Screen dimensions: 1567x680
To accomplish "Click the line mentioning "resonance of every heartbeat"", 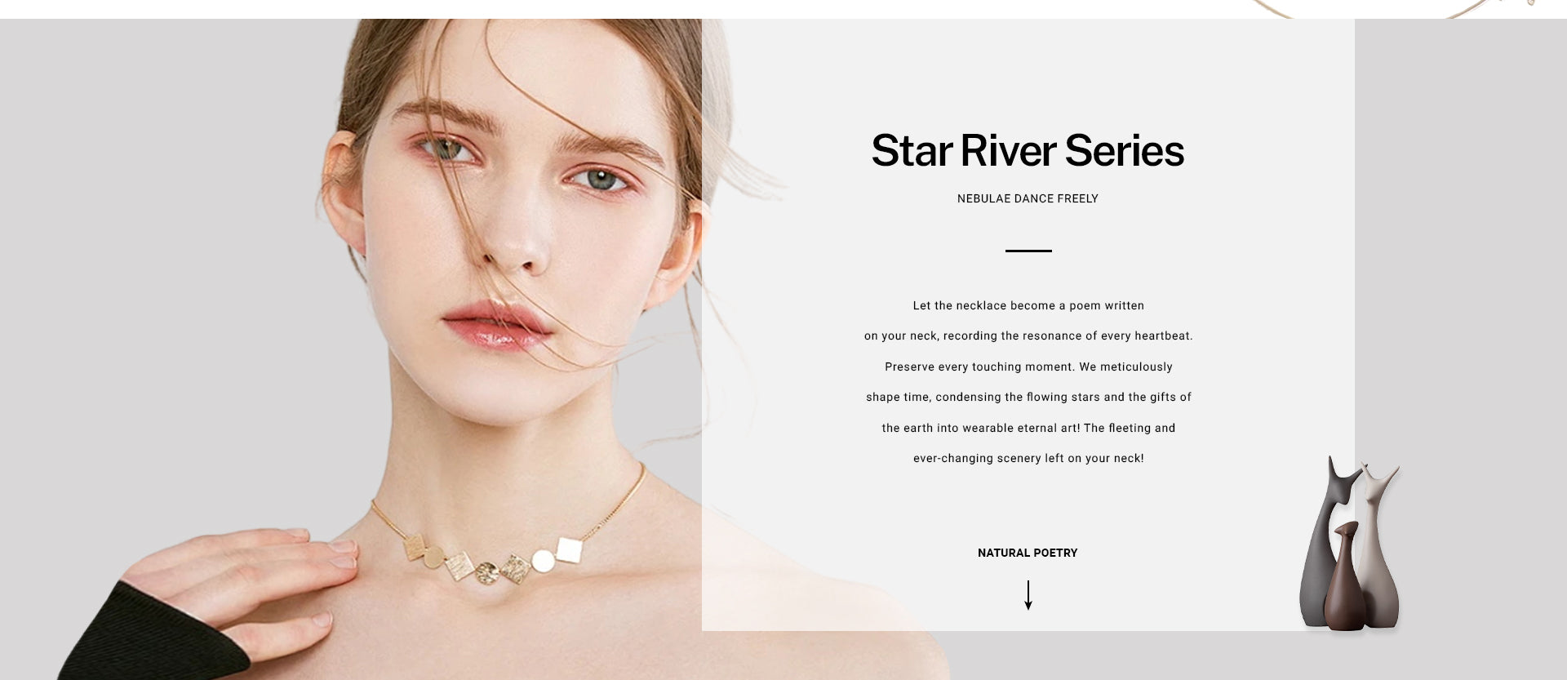I will click(1028, 336).
